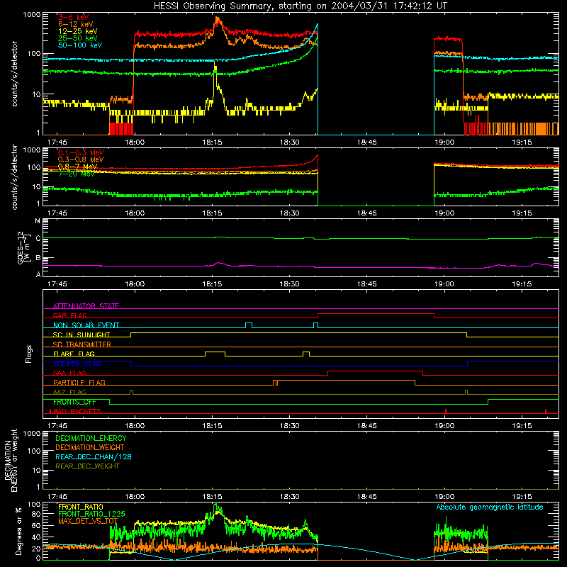The image size is (567, 567).
Task: Select the green '25-50 keV' legend label
Action: click(x=78, y=38)
